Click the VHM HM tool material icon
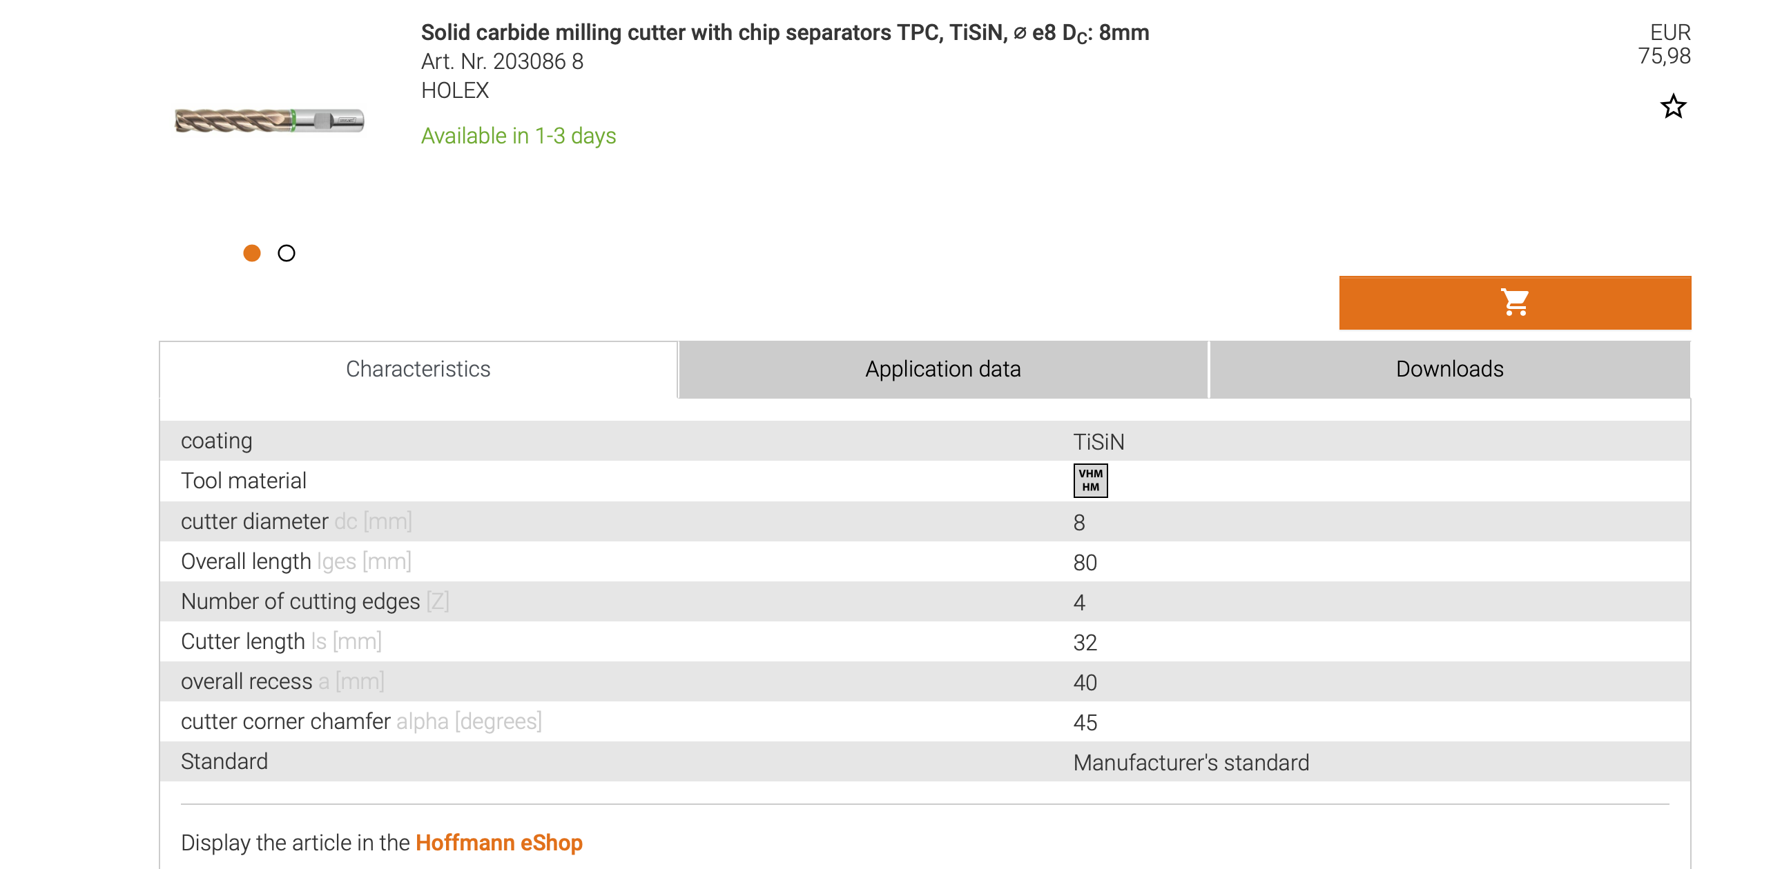This screenshot has width=1791, height=869. [1090, 481]
